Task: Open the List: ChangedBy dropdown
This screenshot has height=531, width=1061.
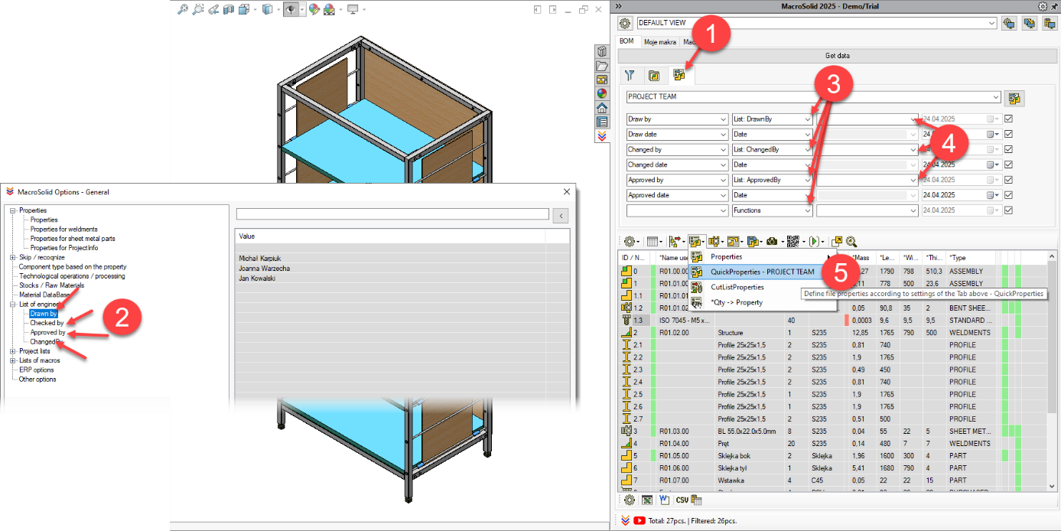Action: pyautogui.click(x=773, y=150)
